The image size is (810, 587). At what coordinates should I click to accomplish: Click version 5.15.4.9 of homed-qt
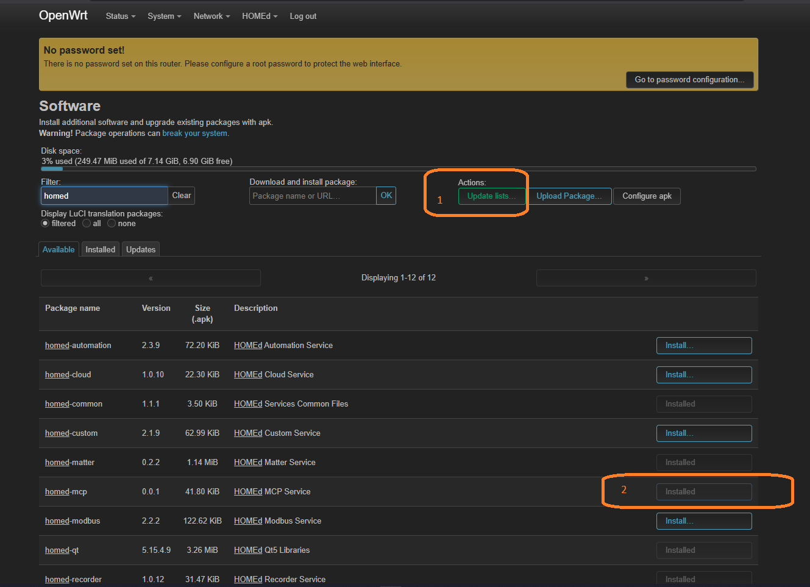[156, 550]
